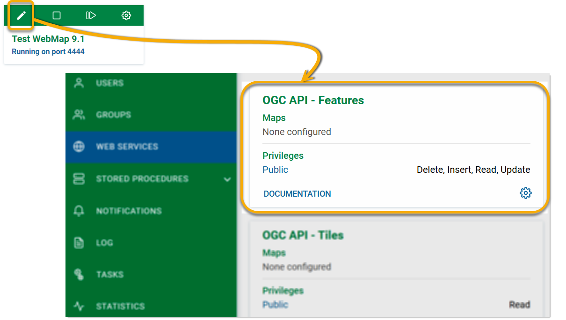This screenshot has height=320, width=566.
Task: Click the Groups people icon in sidebar
Action: click(79, 115)
